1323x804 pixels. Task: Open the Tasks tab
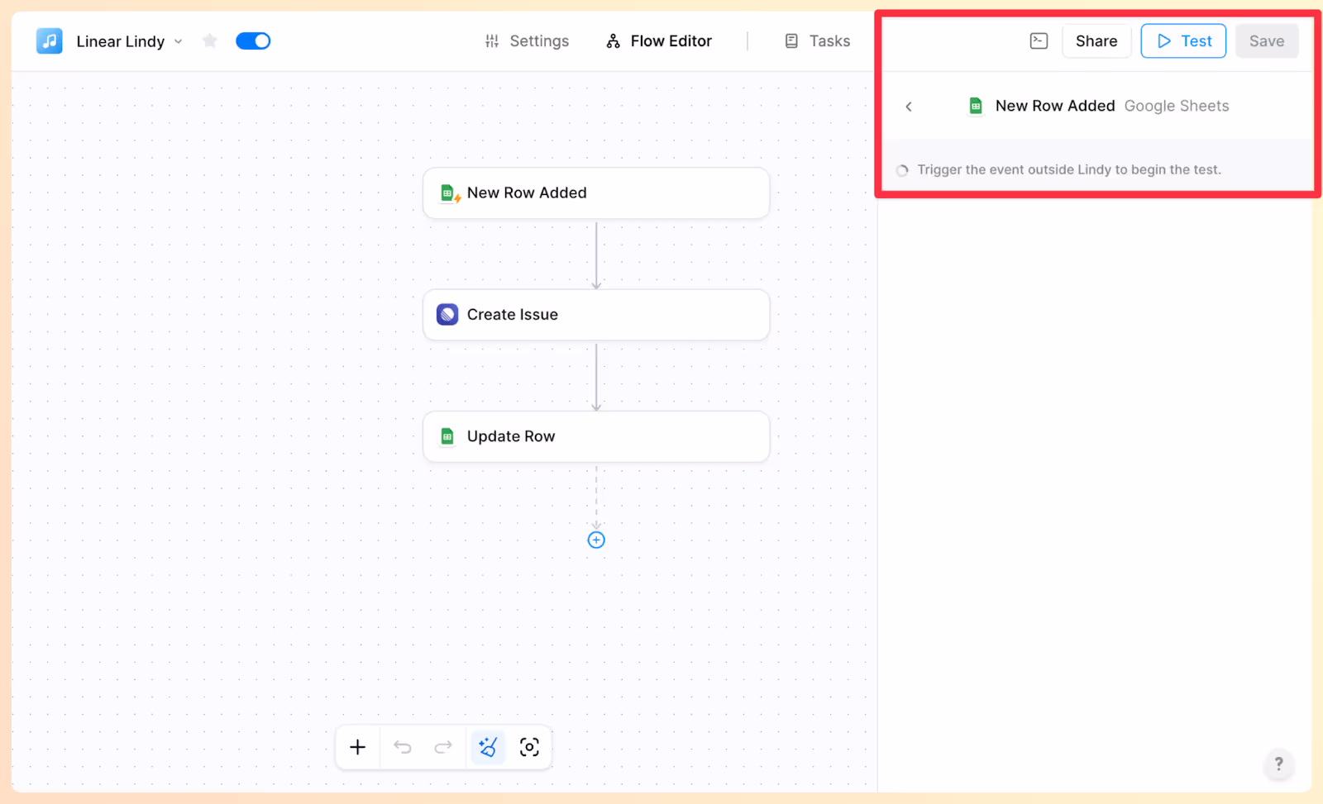[x=817, y=40]
